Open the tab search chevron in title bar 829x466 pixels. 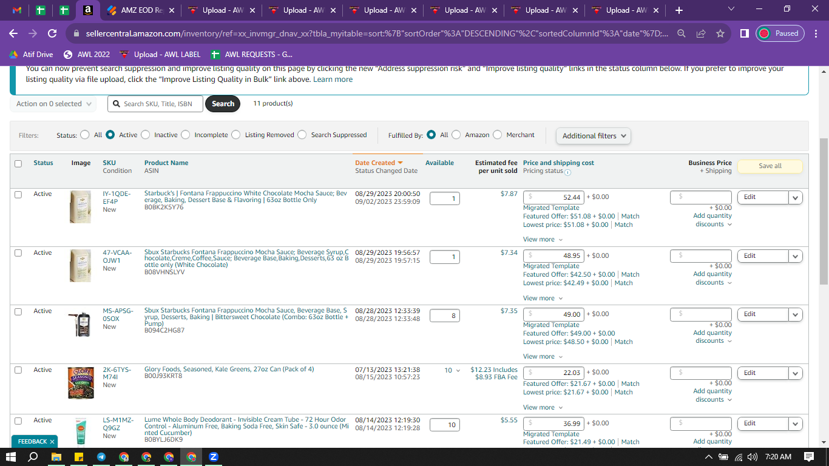731,9
